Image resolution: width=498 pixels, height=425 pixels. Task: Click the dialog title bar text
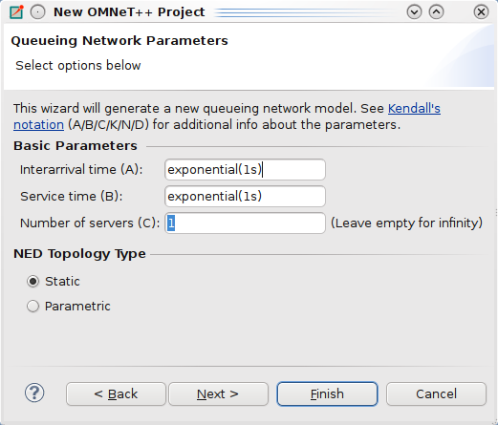pyautogui.click(x=129, y=12)
